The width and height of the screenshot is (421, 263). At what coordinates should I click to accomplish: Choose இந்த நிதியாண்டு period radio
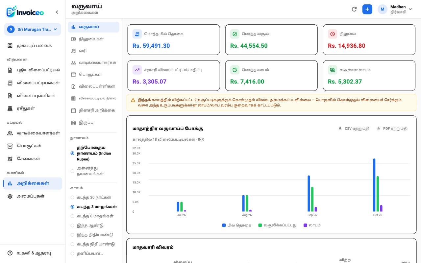point(72,235)
